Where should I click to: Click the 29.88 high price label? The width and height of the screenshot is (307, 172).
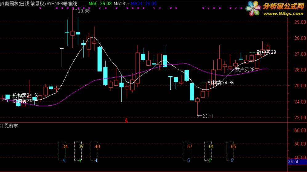pos(84,11)
